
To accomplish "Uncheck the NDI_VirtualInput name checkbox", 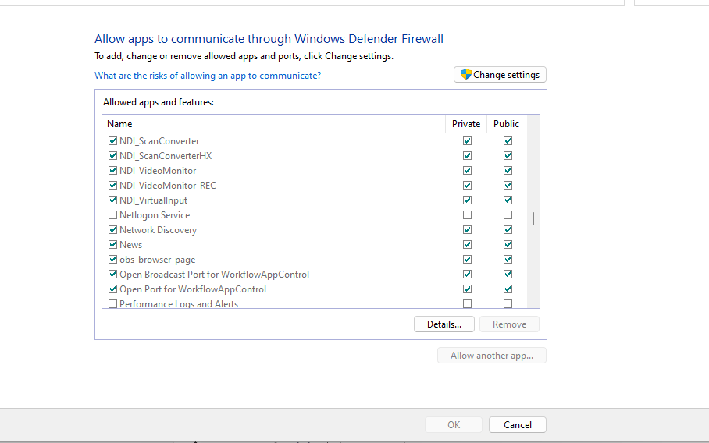I will (x=112, y=200).
